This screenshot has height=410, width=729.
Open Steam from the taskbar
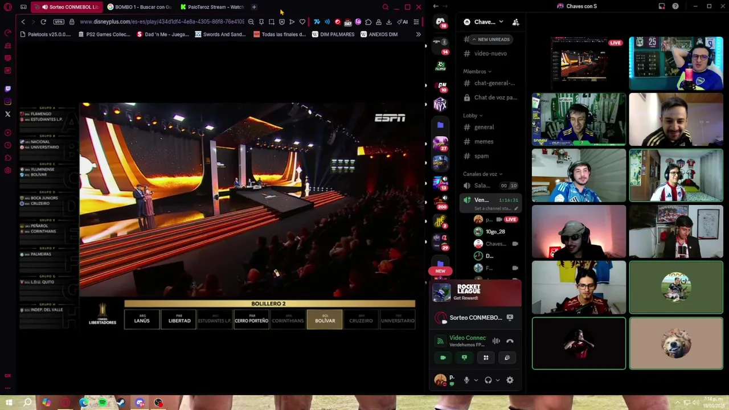point(121,403)
